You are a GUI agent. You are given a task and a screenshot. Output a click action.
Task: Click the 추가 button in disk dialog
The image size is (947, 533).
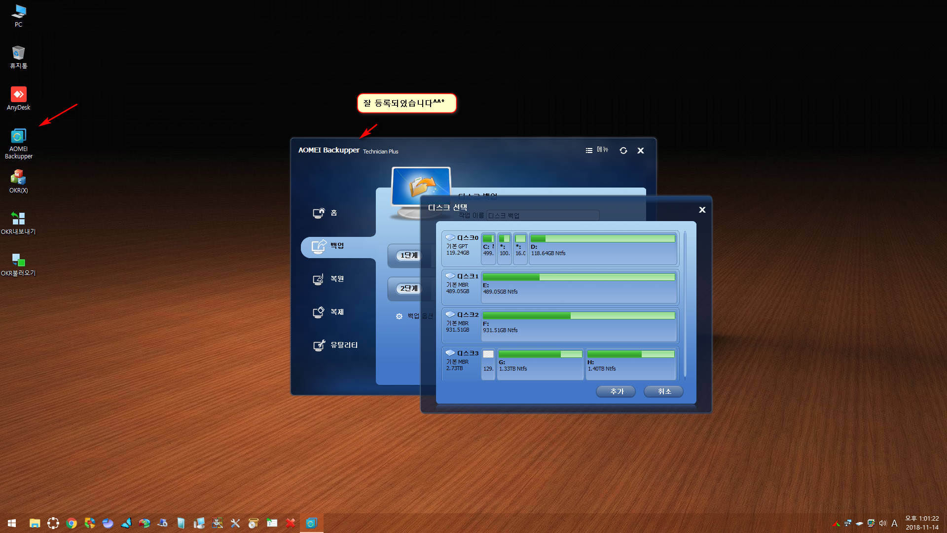616,391
